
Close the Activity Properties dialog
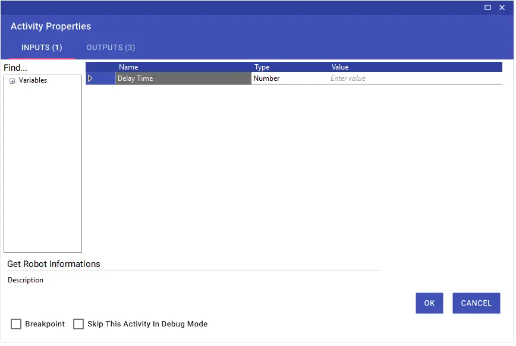click(502, 7)
